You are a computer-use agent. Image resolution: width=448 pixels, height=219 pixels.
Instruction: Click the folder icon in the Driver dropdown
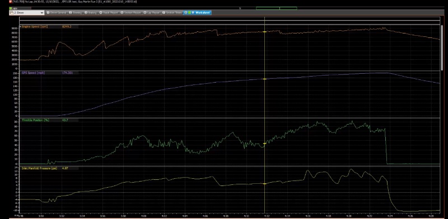[x=11, y=13]
